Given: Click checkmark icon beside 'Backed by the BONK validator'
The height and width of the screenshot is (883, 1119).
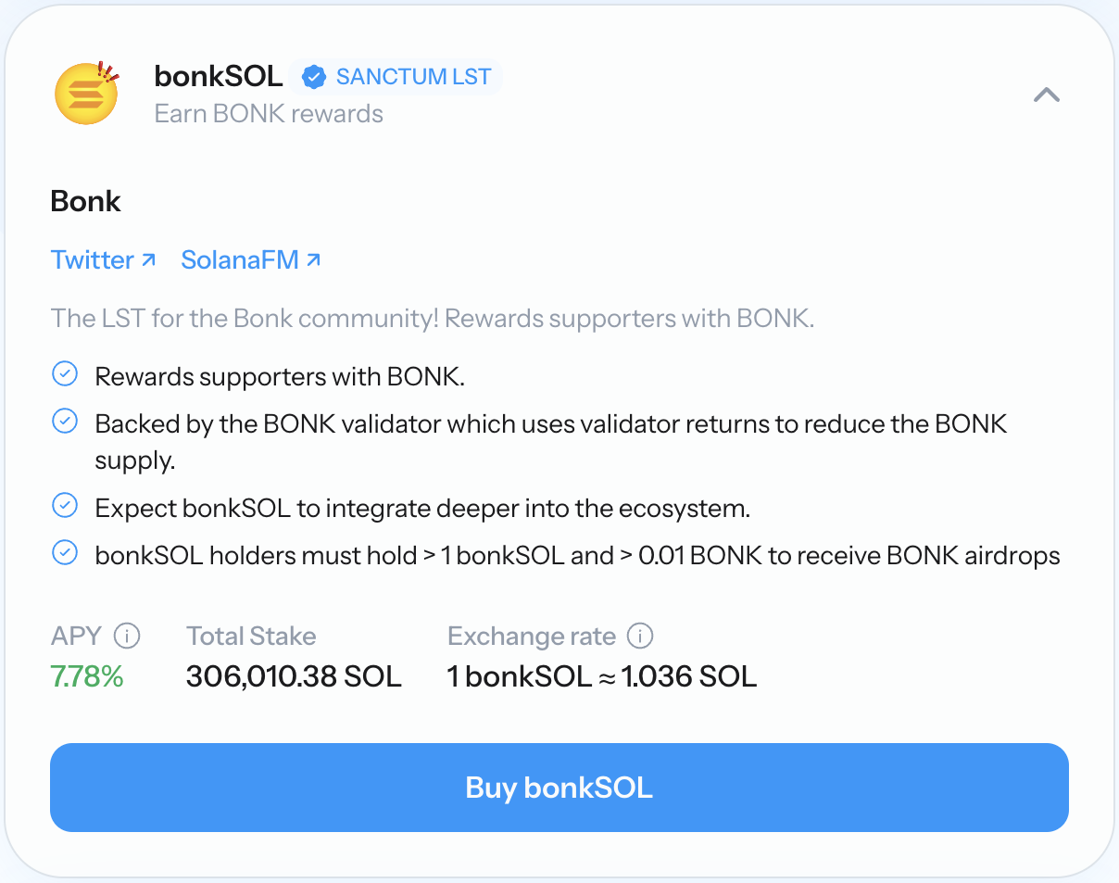Looking at the screenshot, I should point(64,422).
